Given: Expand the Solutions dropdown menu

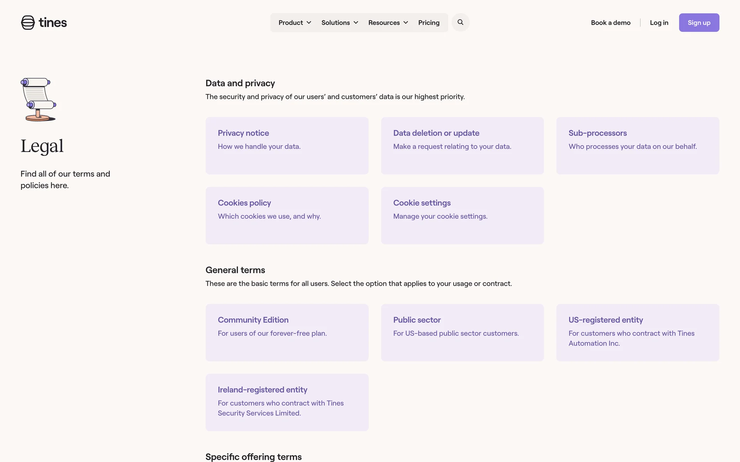Looking at the screenshot, I should pyautogui.click(x=340, y=23).
